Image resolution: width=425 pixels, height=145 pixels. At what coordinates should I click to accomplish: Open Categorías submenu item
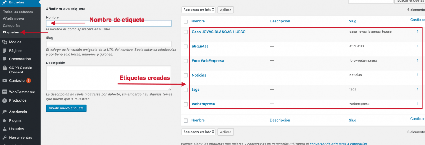12,25
